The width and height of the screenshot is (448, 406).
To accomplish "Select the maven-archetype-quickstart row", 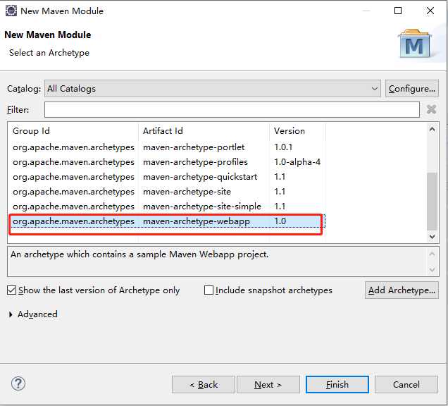I will click(200, 177).
